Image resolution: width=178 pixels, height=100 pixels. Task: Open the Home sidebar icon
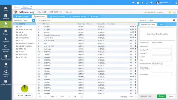(6, 9)
